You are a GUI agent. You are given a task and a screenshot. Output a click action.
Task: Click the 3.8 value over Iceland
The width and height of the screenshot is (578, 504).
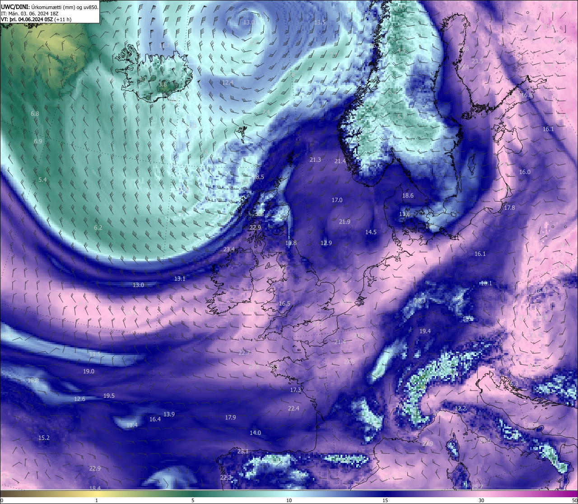(x=163, y=84)
